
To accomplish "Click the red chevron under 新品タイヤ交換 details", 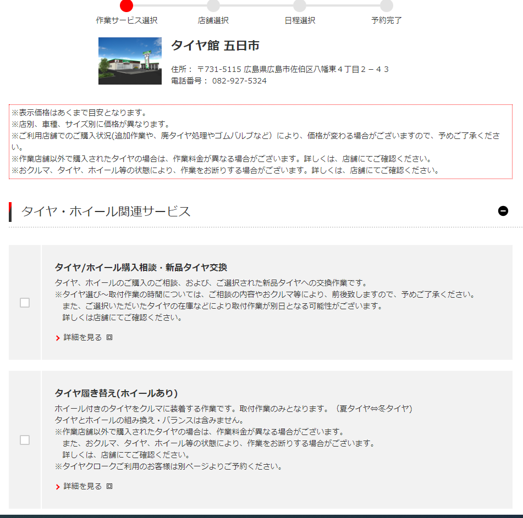I will pyautogui.click(x=58, y=338).
